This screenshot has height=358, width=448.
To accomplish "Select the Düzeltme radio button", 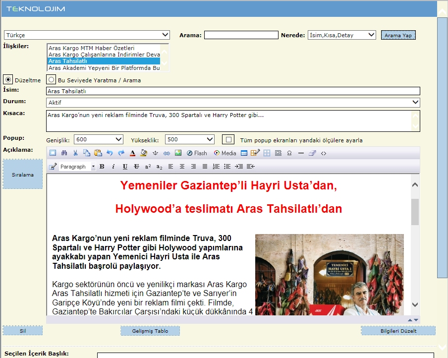I will click(x=8, y=79).
